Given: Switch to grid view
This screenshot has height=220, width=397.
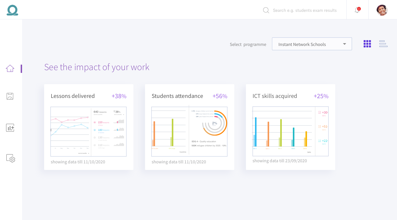Looking at the screenshot, I should tap(367, 44).
